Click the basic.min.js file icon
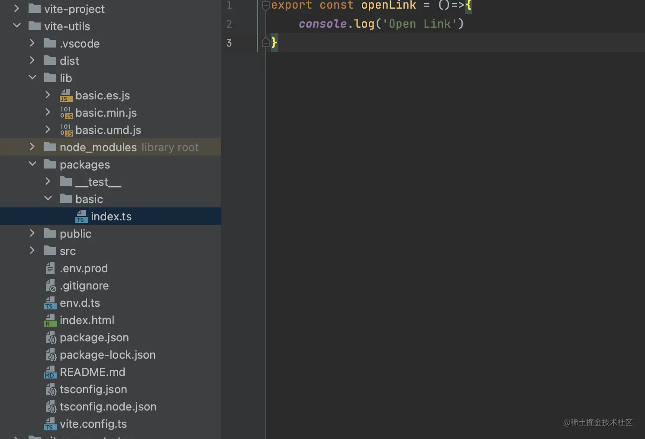 coord(66,113)
